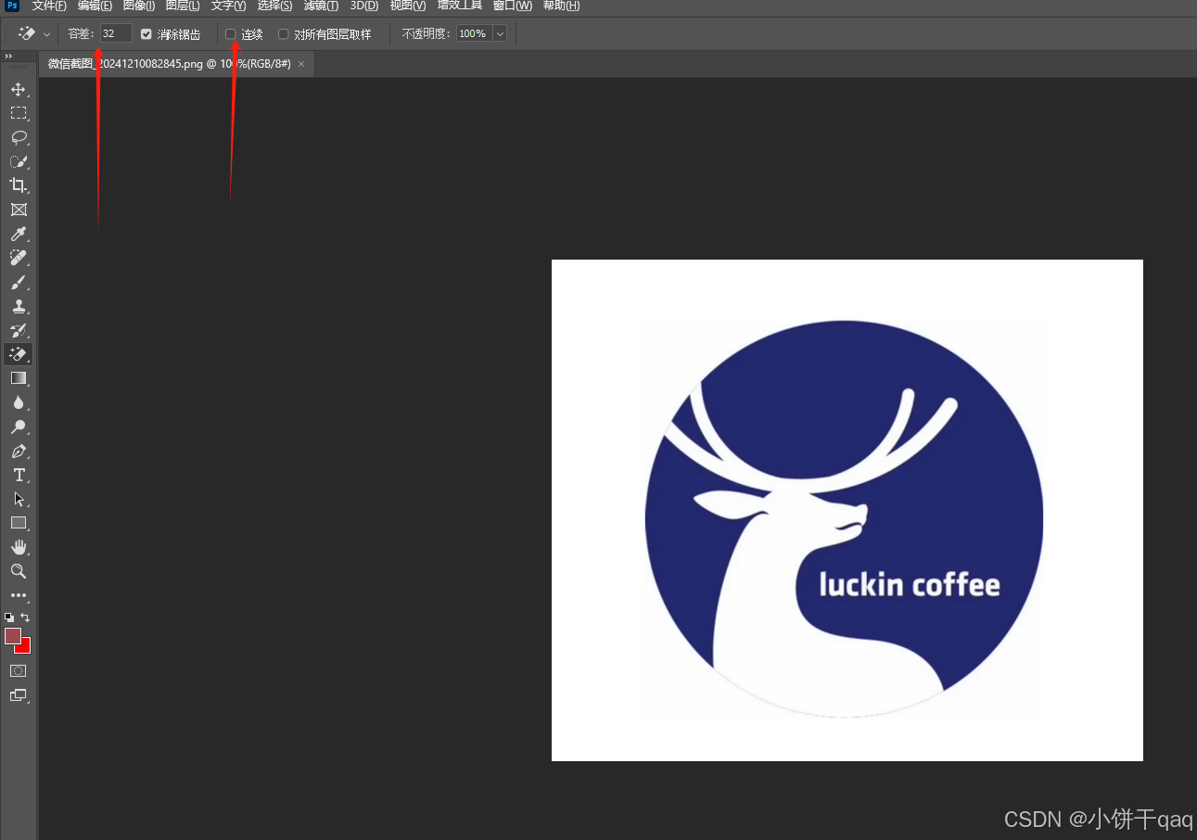Click the foreground color swatch
1197x840 pixels.
coord(13,636)
